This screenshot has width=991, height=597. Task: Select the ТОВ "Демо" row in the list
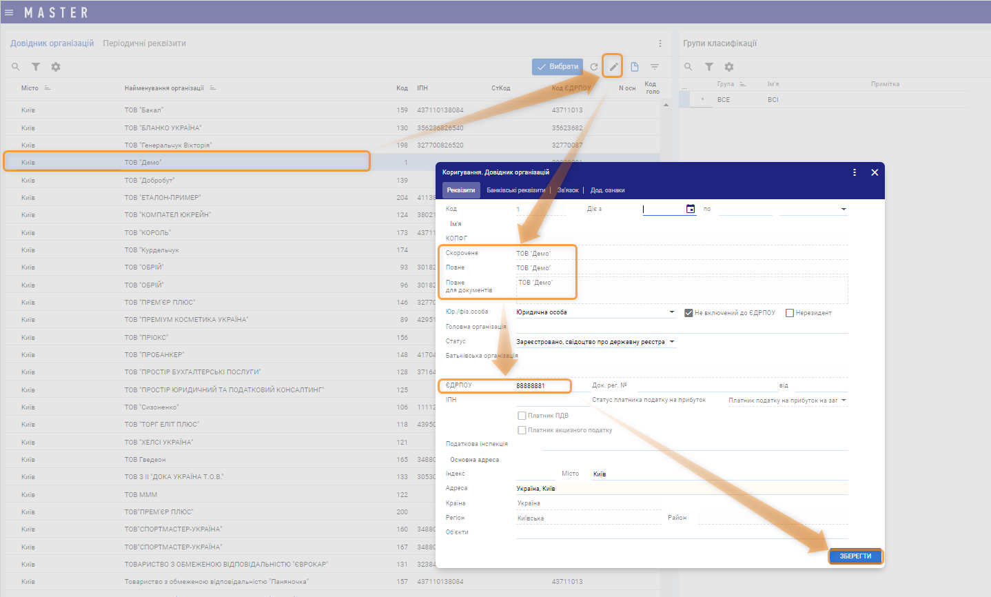pos(186,162)
